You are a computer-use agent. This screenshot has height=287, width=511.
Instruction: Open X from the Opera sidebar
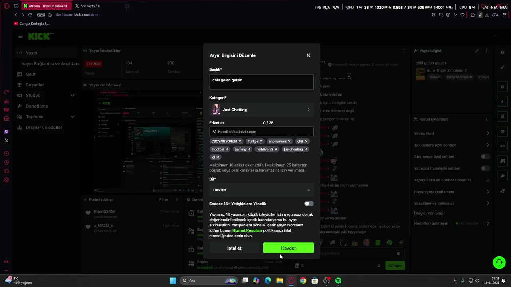point(6,140)
